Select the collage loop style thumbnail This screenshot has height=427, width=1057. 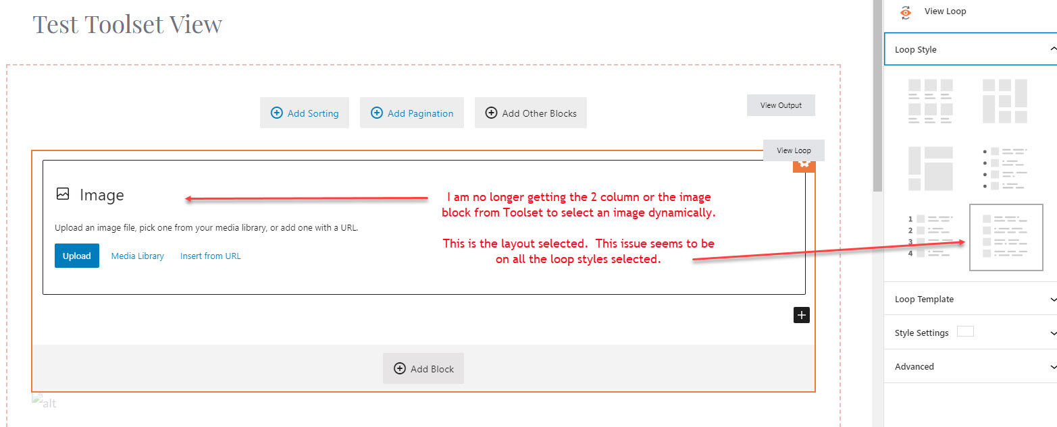[931, 169]
